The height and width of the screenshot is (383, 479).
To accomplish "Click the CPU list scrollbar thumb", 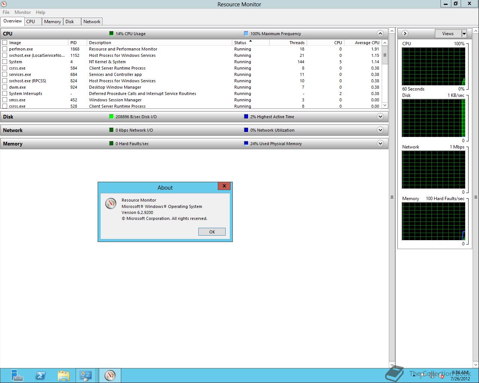I will (385, 55).
